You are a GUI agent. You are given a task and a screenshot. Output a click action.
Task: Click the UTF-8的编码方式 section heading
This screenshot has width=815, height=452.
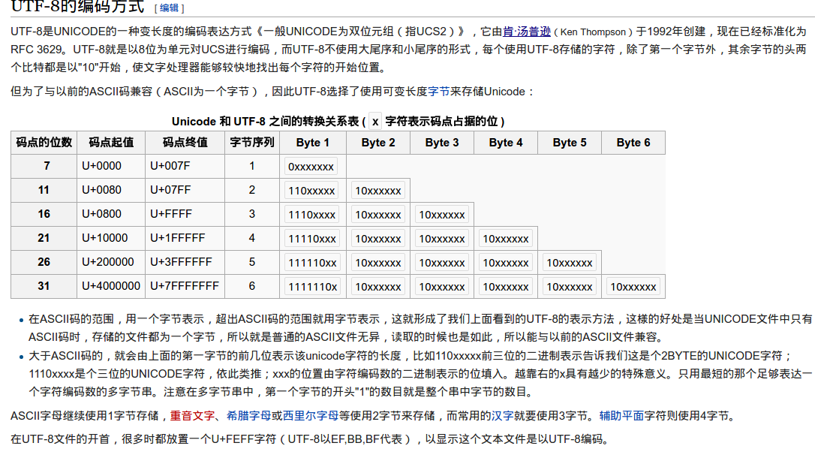click(x=77, y=6)
